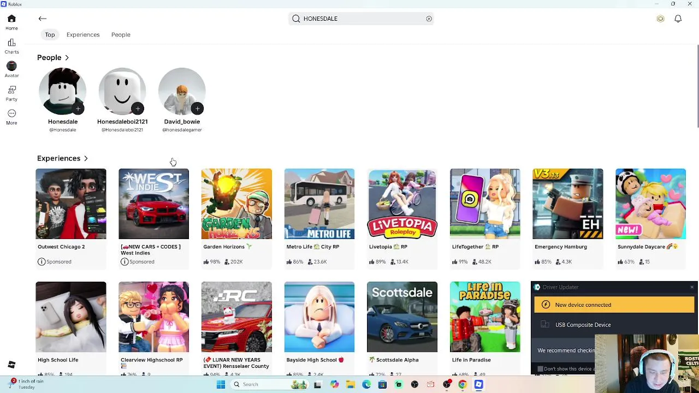
Task: Open LifeTogether RP experience thumbnail
Action: pos(485,204)
